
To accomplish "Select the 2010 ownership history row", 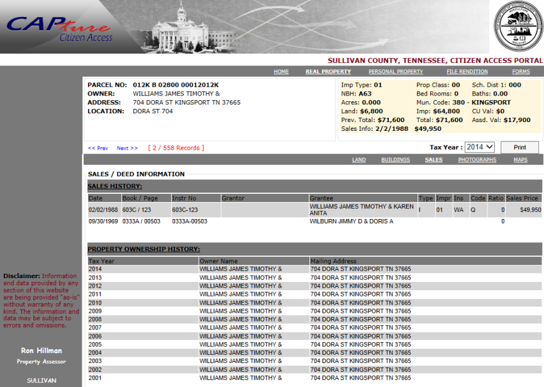I will click(x=314, y=303).
